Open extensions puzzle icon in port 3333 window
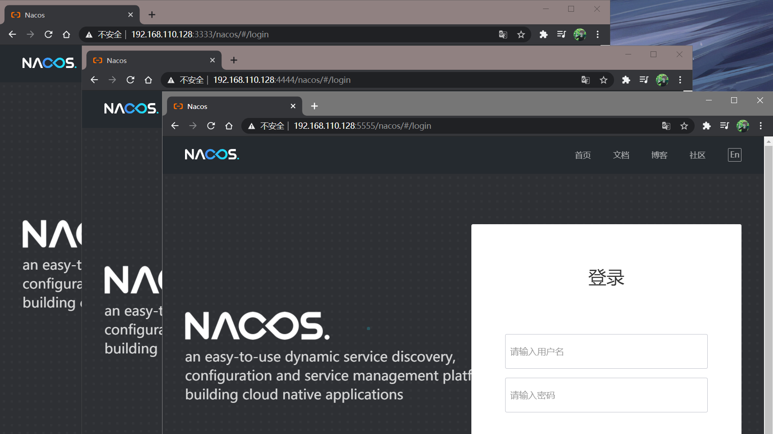The height and width of the screenshot is (434, 773). pyautogui.click(x=544, y=35)
